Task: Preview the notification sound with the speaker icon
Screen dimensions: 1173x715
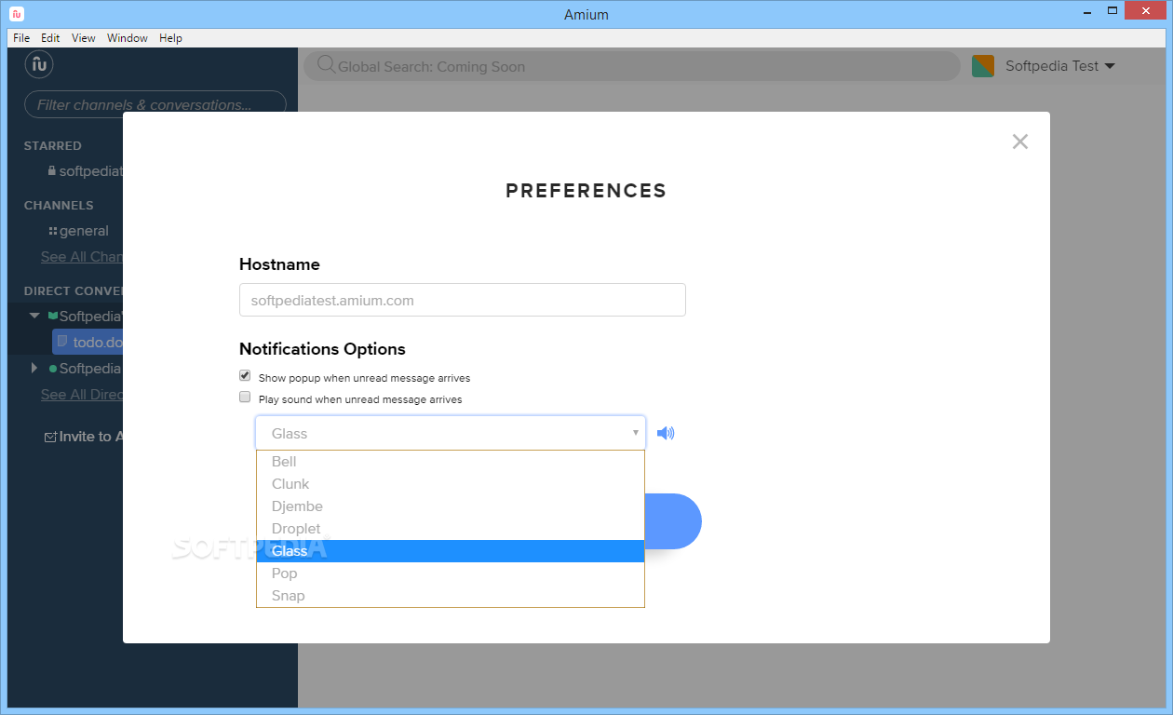Action: coord(666,433)
